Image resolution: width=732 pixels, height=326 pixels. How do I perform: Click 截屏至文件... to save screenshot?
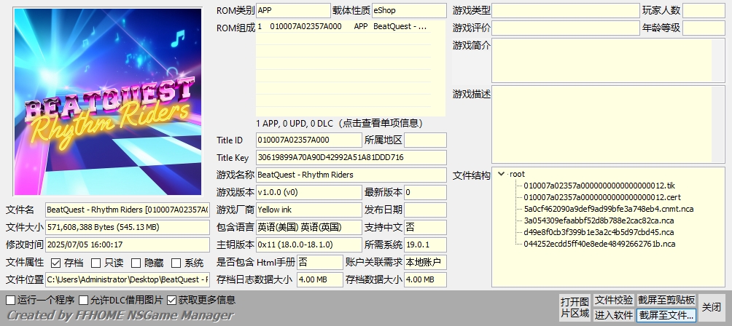click(x=666, y=315)
